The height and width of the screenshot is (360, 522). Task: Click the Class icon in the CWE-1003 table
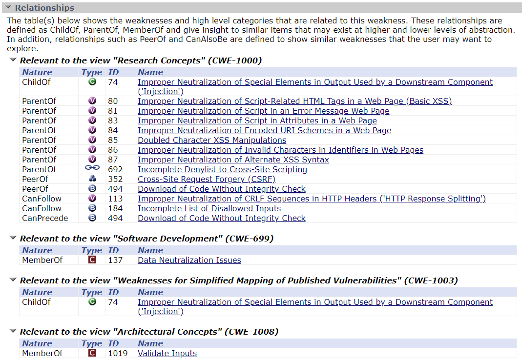[x=92, y=301]
